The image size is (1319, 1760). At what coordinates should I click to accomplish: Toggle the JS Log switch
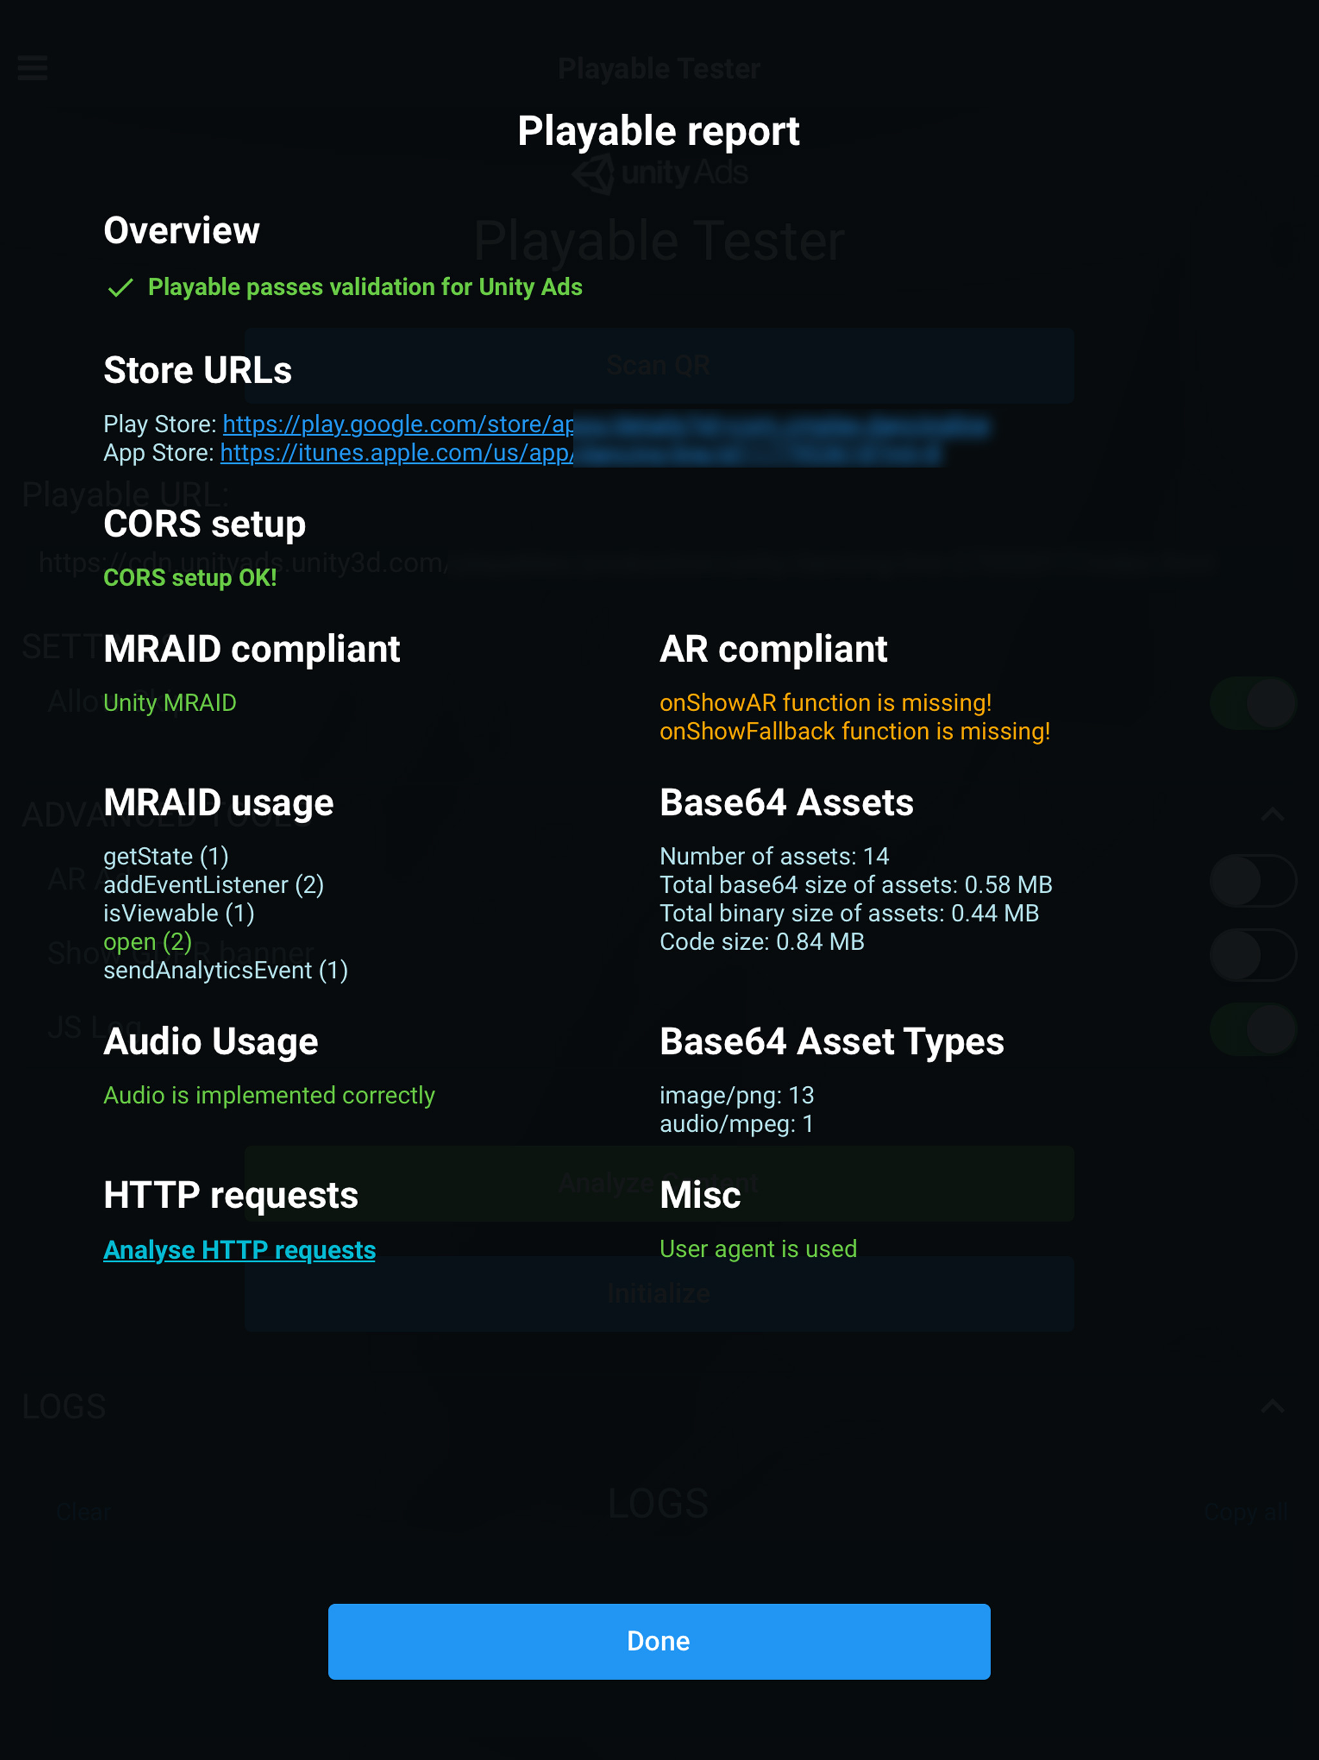point(1251,1028)
